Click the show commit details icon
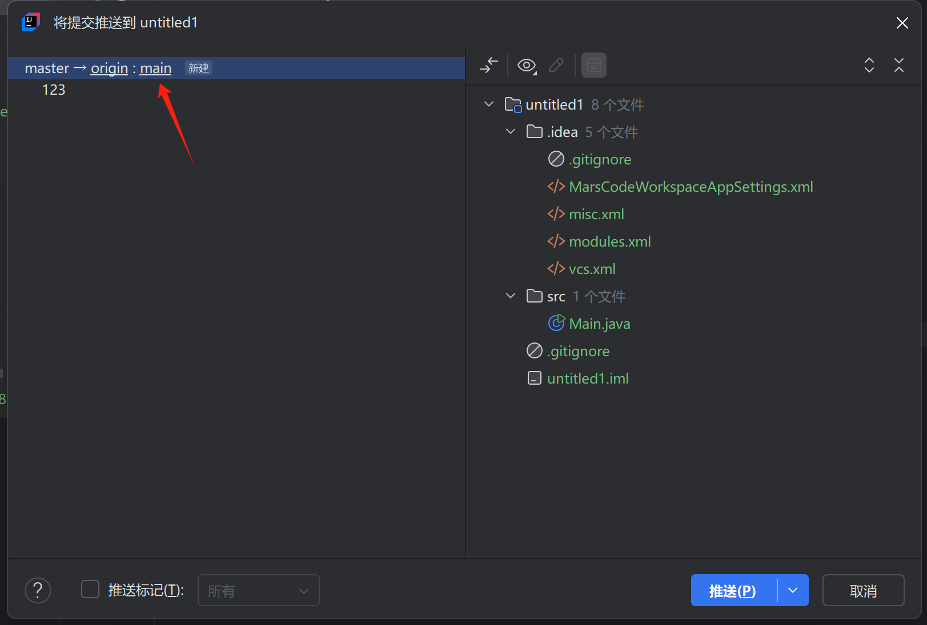This screenshot has height=625, width=927. click(593, 65)
